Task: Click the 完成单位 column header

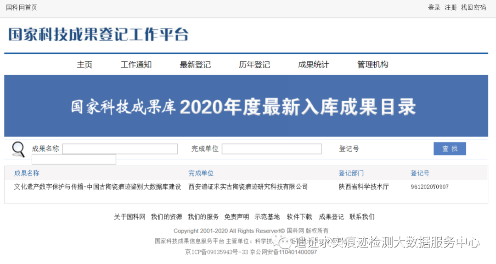Action: 201,173
